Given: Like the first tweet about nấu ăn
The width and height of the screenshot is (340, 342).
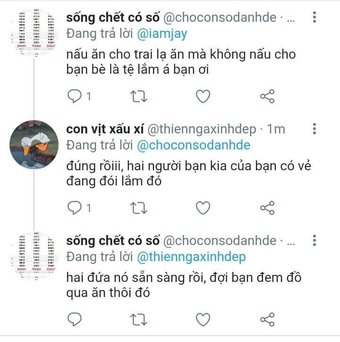Looking at the screenshot, I should [x=203, y=96].
